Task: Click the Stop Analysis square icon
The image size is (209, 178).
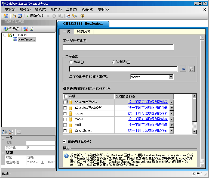Action: click(x=48, y=16)
